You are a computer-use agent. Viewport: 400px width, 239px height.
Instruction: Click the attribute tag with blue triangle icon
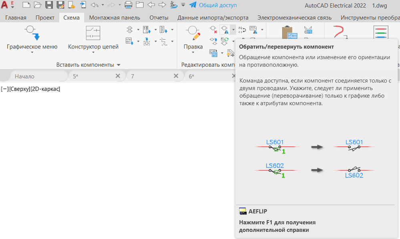(x=253, y=30)
